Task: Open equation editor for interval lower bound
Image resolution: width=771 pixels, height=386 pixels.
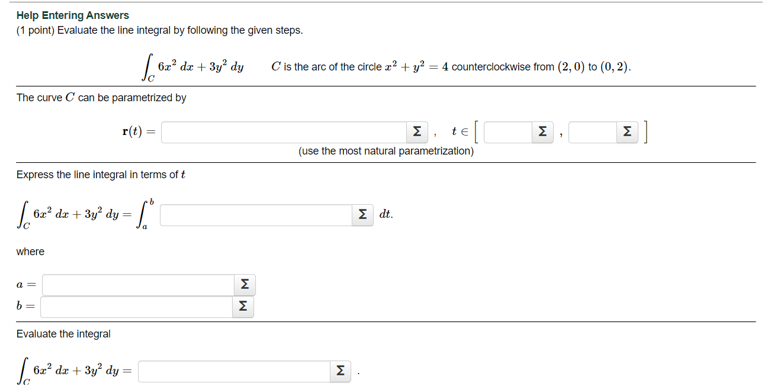Action: (x=542, y=131)
